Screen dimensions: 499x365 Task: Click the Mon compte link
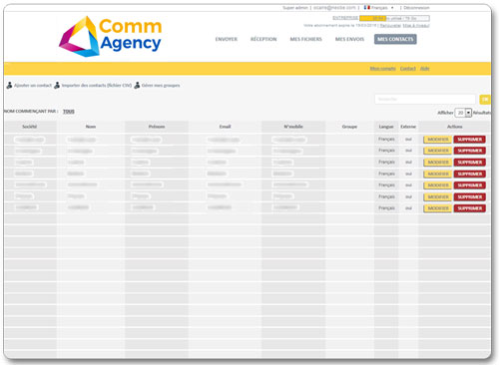pyautogui.click(x=382, y=69)
